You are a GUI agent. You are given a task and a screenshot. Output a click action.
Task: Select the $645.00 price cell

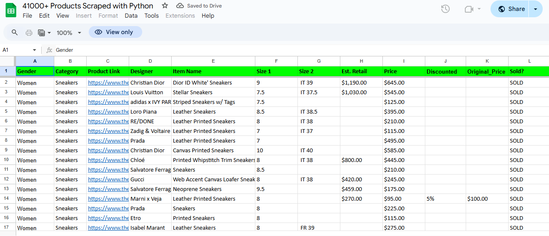(404, 82)
